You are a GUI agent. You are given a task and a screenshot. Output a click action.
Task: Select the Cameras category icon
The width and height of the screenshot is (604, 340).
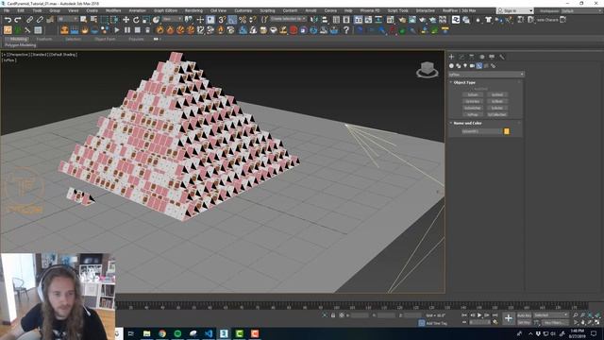pos(472,66)
